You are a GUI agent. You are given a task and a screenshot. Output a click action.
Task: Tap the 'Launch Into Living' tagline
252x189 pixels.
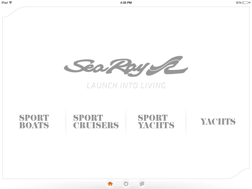126,86
